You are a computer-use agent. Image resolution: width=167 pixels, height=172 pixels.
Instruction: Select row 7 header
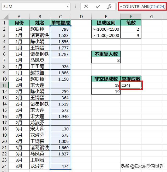click(x=4, y=60)
